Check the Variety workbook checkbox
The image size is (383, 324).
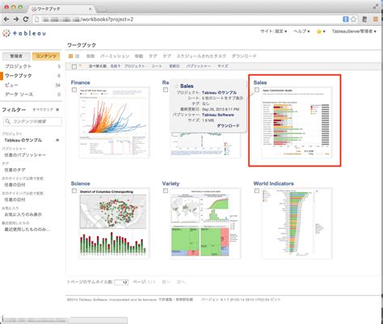point(166,191)
